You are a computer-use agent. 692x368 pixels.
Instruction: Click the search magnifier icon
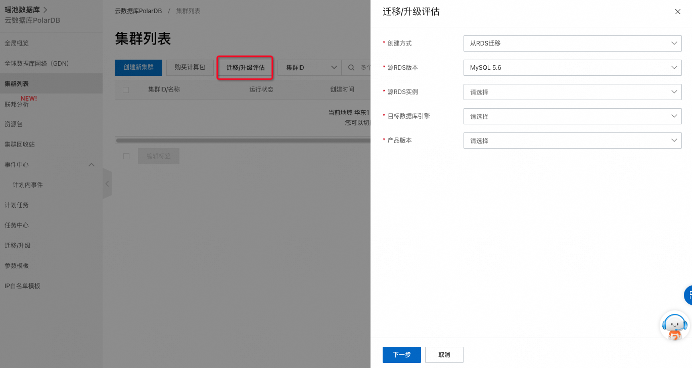351,67
